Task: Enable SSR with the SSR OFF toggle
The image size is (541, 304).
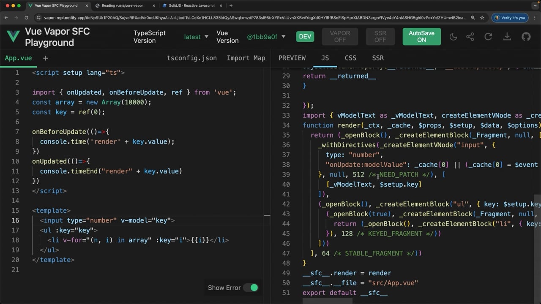Action: (380, 37)
